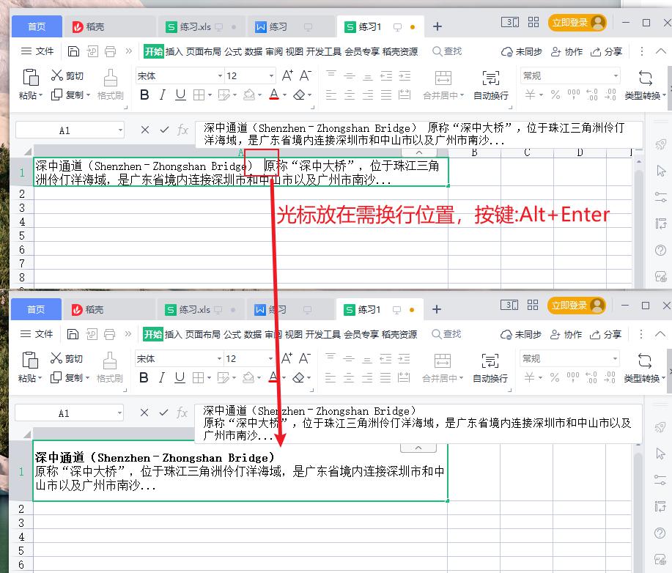Click the Cut (剪切) scissors in the upper window
The width and height of the screenshot is (672, 573).
tap(56, 75)
